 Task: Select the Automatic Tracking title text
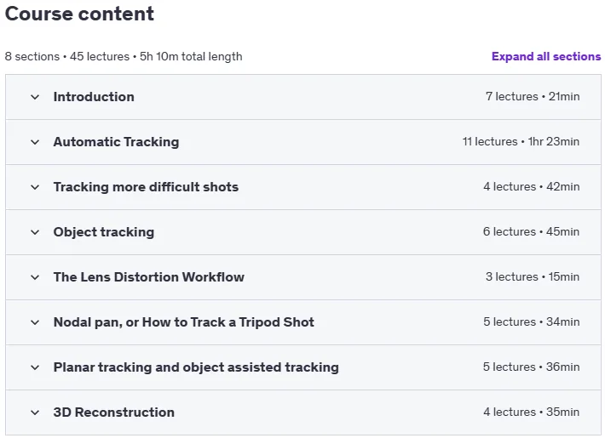[116, 142]
